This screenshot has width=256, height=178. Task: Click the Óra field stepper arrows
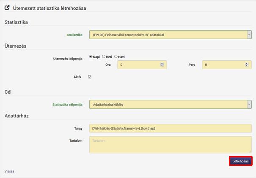click(x=162, y=65)
